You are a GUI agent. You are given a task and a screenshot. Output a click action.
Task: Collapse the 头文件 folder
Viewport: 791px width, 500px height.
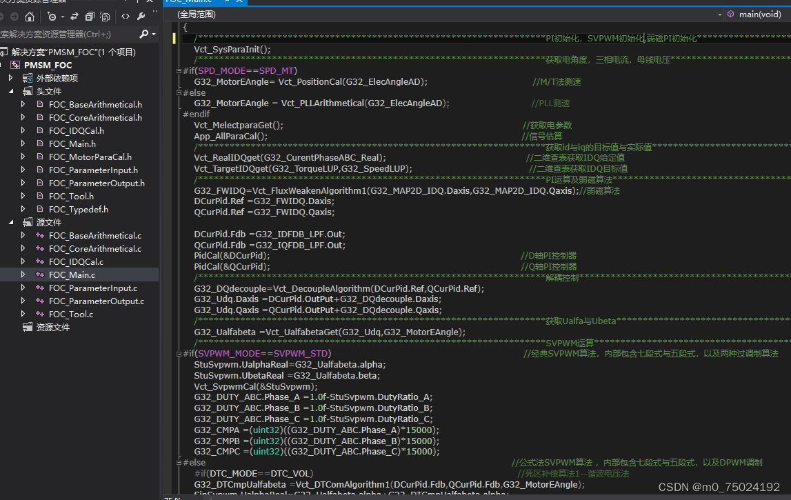(x=11, y=91)
